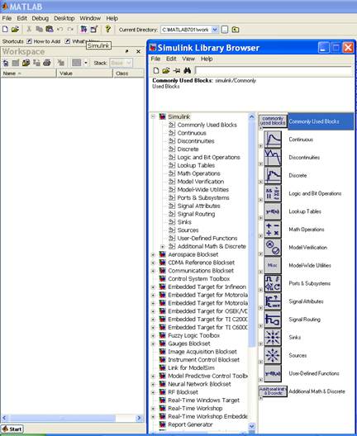The height and width of the screenshot is (436, 357).
Task: Undock the Workspace panel
Action: (127, 51)
